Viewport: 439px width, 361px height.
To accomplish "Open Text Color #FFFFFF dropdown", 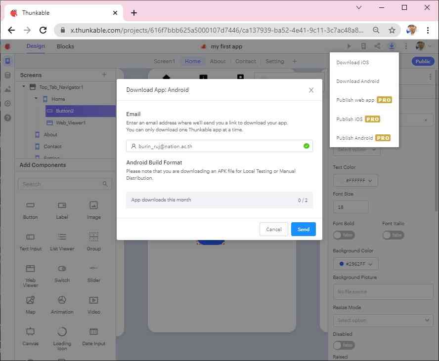I will pyautogui.click(x=355, y=180).
